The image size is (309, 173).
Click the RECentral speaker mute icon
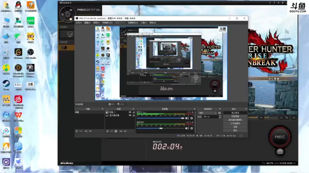point(261,118)
